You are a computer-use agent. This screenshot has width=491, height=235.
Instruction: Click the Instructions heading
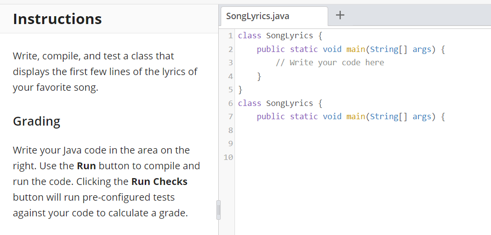pos(57,19)
